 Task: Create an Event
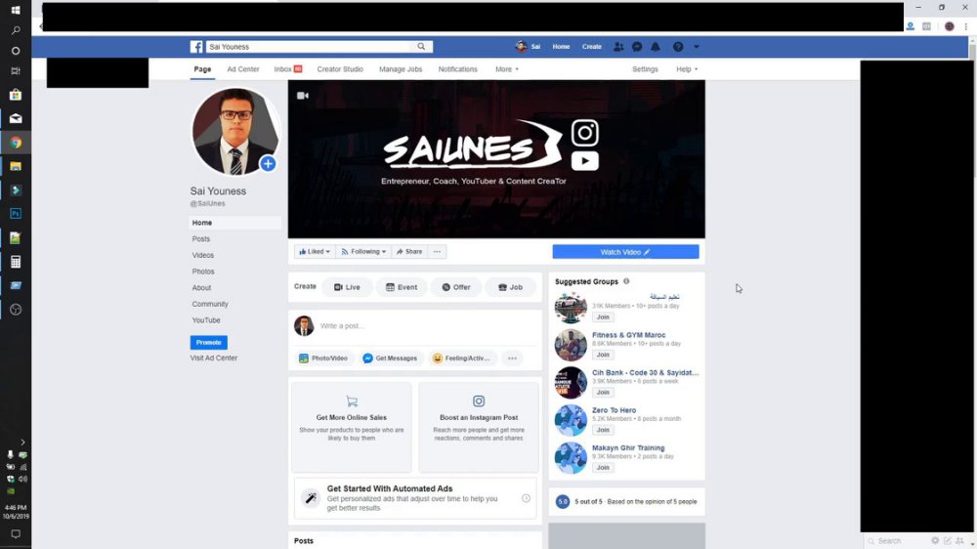click(x=402, y=287)
